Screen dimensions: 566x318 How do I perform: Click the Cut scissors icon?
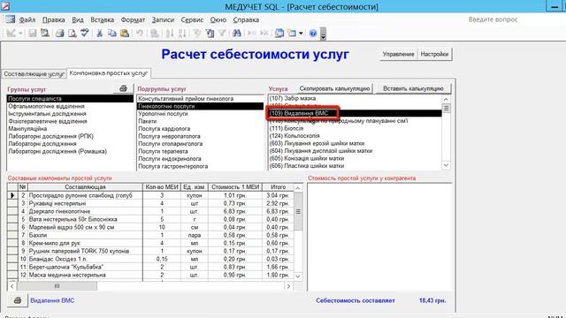(100, 34)
